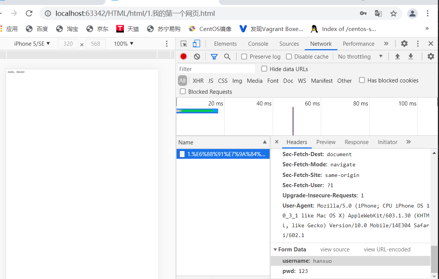Image resolution: width=439 pixels, height=279 pixels.
Task: Open the 100% zoom dropdown
Action: [x=124, y=43]
